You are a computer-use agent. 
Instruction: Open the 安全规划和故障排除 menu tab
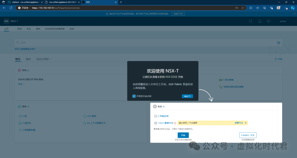click(55, 29)
